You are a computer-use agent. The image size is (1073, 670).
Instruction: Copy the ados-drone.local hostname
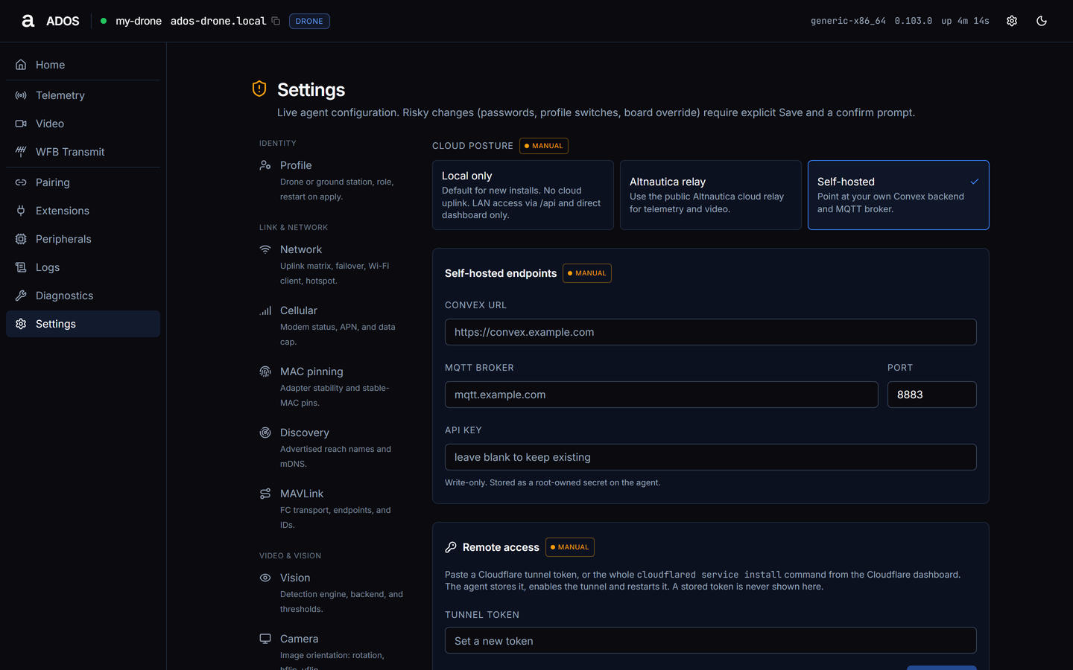tap(276, 21)
